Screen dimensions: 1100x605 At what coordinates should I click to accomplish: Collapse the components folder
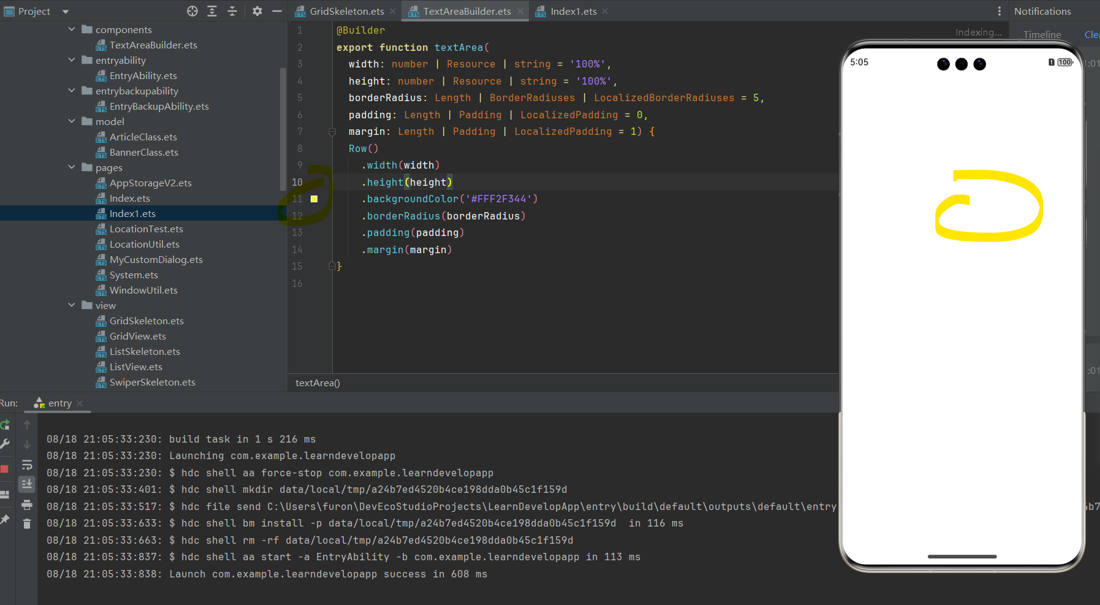click(x=72, y=29)
